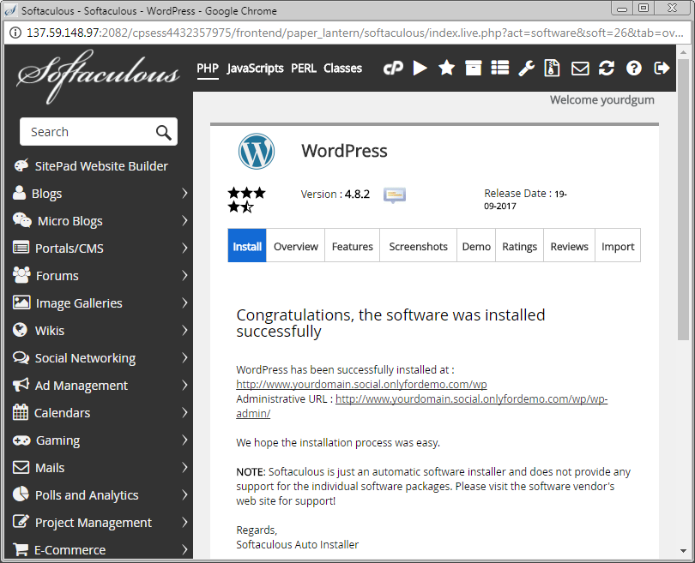Click the SitePad palette icon
This screenshot has width=695, height=563.
[x=21, y=165]
